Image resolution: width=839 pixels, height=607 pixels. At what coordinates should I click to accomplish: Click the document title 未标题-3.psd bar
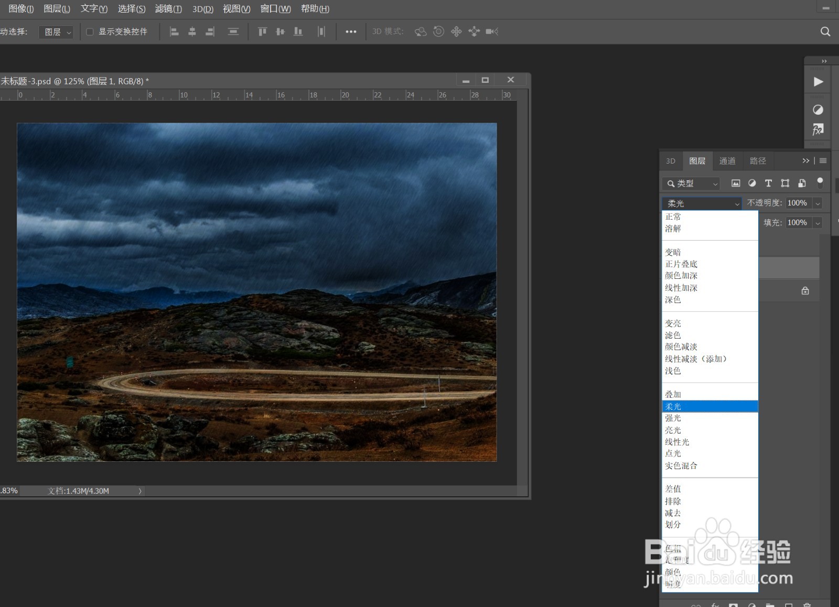point(74,81)
